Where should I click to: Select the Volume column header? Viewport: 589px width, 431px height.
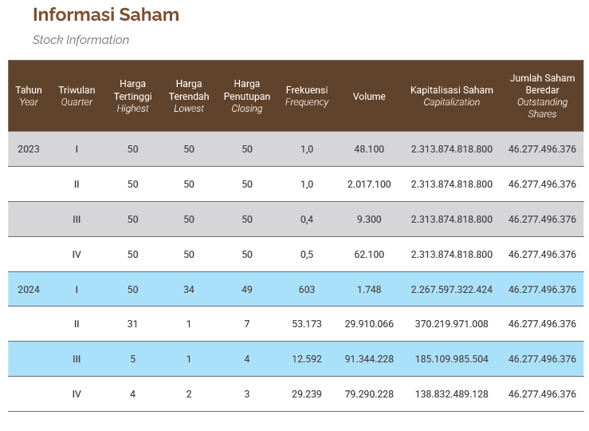(369, 97)
